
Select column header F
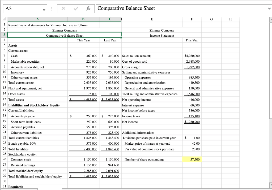coord(192,19)
